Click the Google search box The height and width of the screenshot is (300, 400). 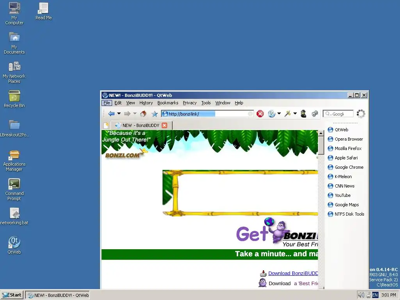(x=338, y=114)
